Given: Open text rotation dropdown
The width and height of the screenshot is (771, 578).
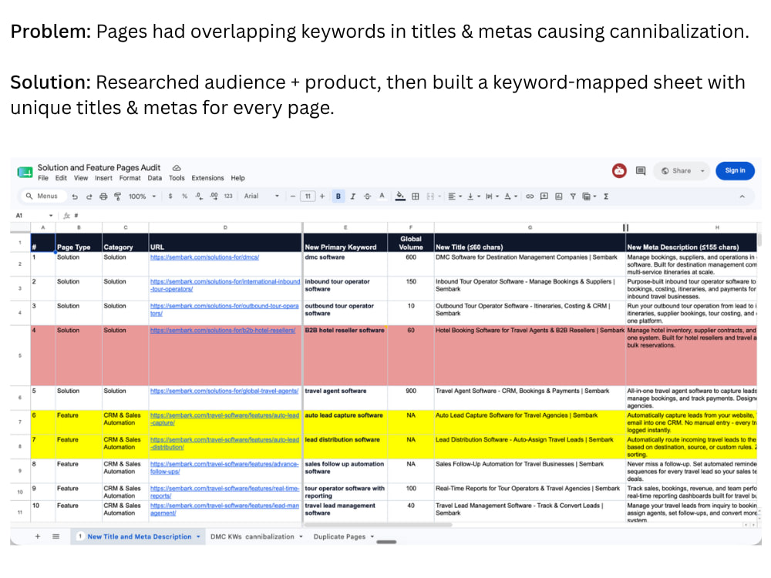Looking at the screenshot, I should coord(511,196).
